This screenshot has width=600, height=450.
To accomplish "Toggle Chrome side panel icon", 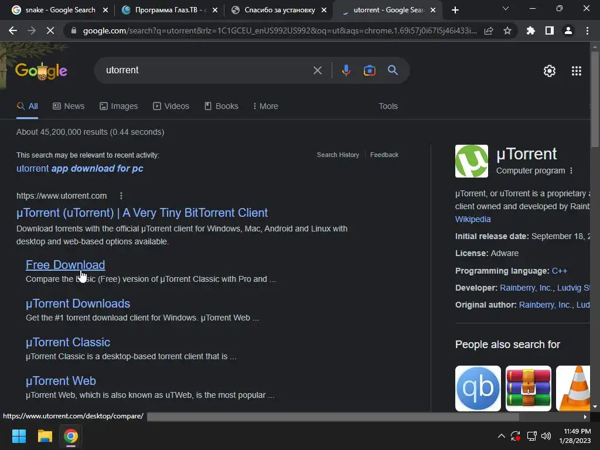I will (550, 30).
